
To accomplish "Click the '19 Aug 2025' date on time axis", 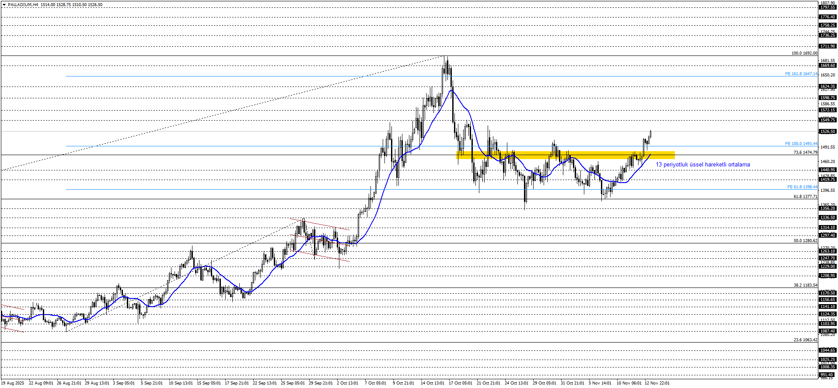I will pos(13,383).
